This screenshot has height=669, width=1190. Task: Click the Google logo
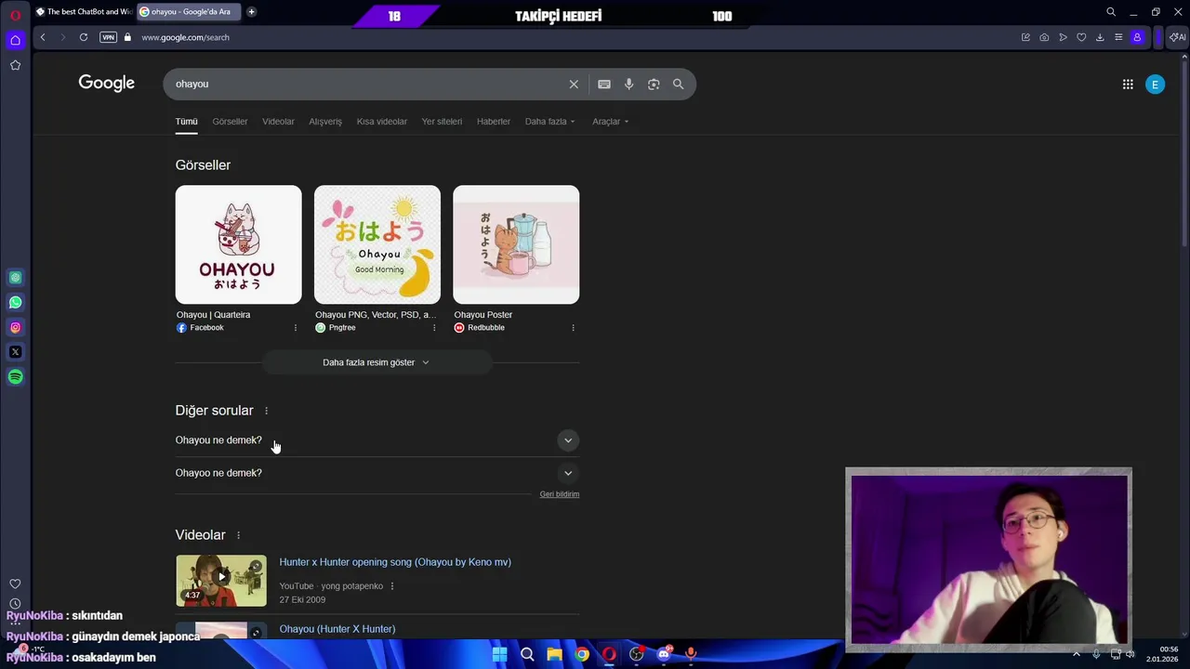click(107, 83)
